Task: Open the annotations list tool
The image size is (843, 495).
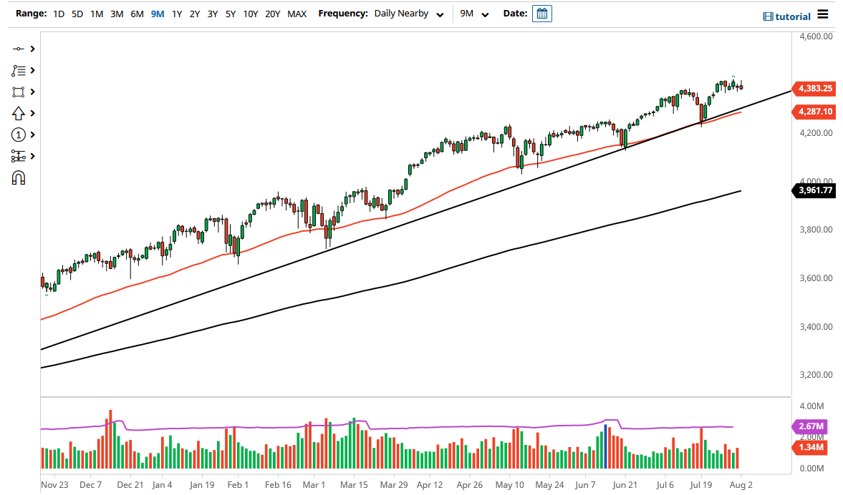Action: point(18,70)
